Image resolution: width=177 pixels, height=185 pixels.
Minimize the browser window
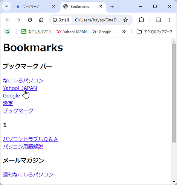click(x=140, y=6)
